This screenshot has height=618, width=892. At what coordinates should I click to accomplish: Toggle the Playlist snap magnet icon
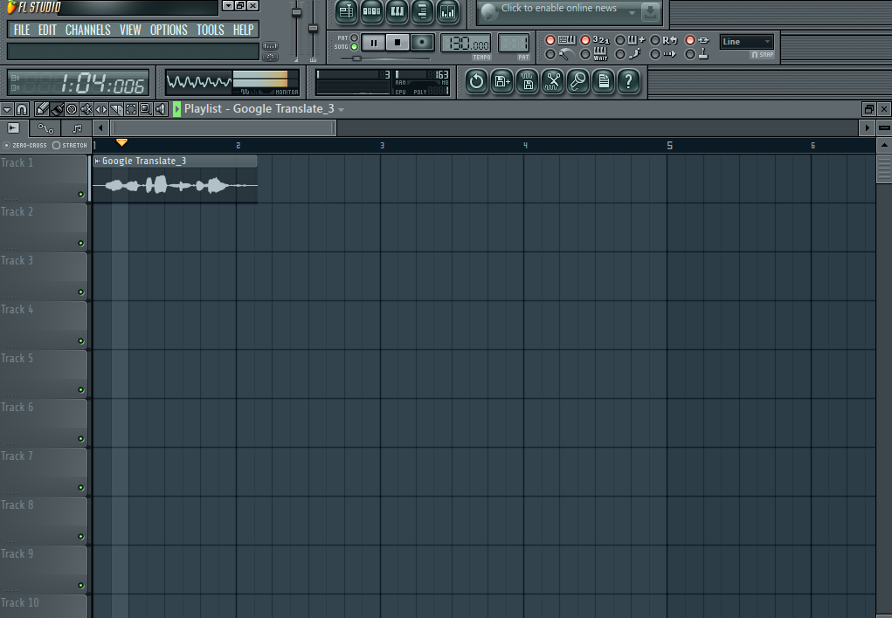pos(22,109)
